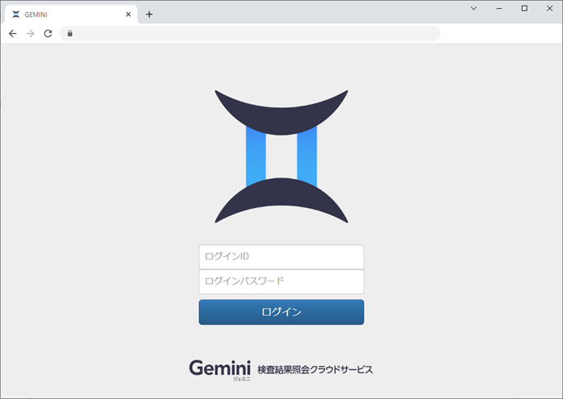Screen dimensions: 563x399
Task: Click the Gemini wordmark at the bottom
Action: (x=219, y=368)
